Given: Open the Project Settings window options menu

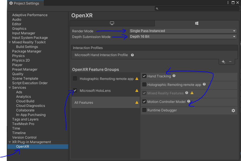Looking at the screenshot, I should click(x=228, y=3).
